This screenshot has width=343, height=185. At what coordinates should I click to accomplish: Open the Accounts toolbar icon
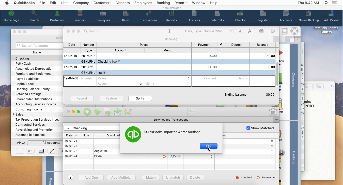click(286, 16)
